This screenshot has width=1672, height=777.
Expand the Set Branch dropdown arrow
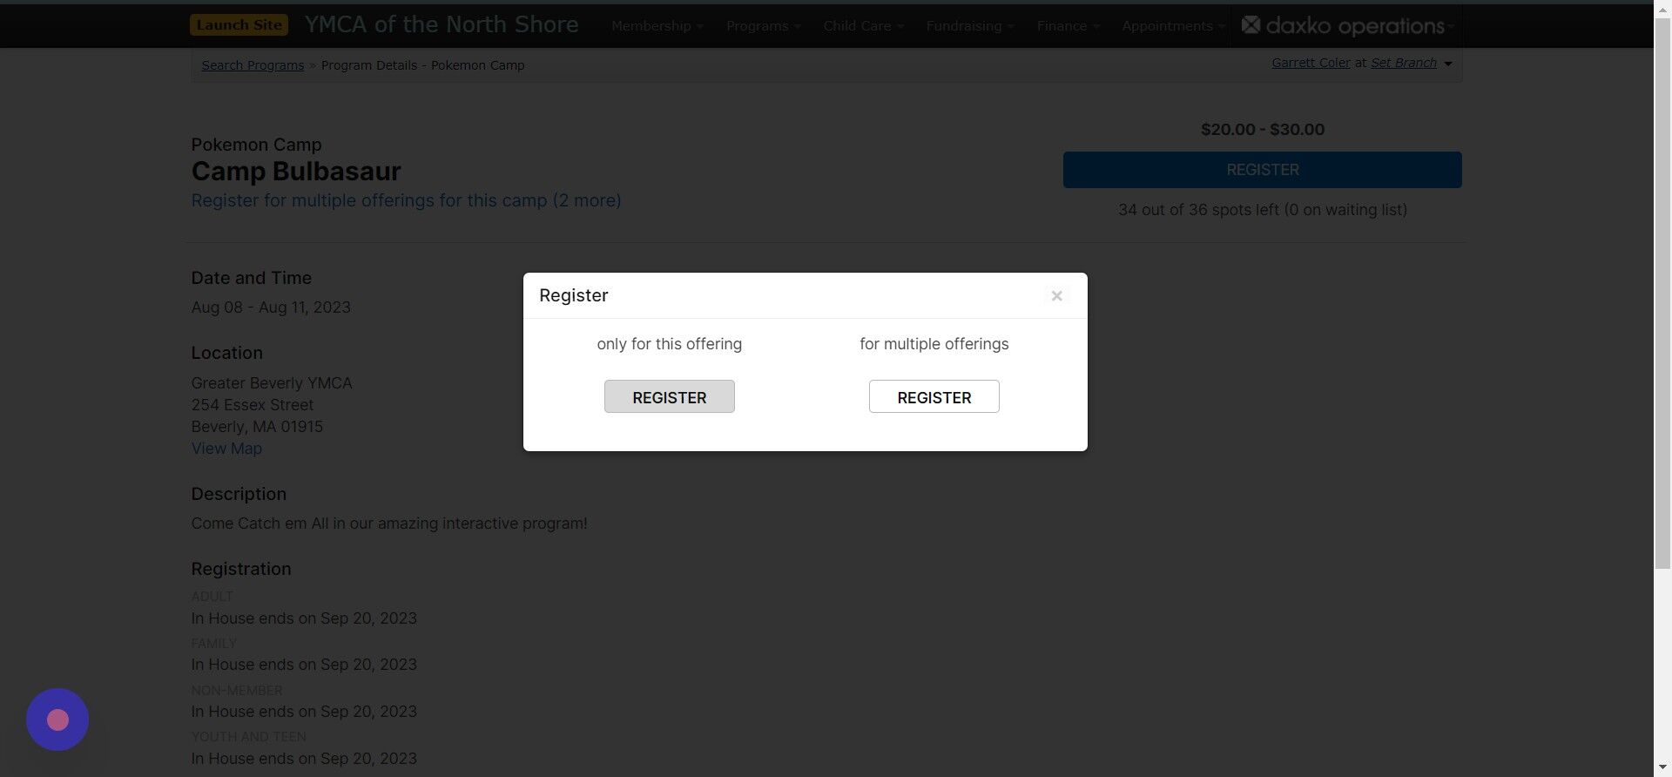(x=1448, y=64)
